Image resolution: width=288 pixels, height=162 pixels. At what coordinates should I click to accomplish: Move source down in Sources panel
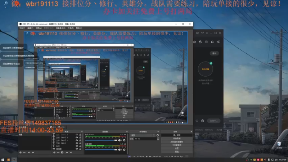click(x=71, y=152)
